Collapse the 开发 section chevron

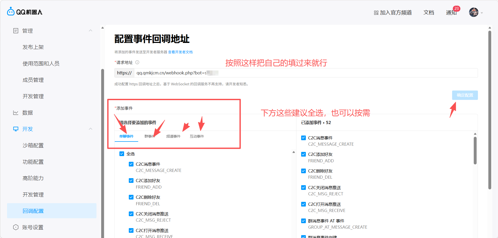click(x=90, y=129)
